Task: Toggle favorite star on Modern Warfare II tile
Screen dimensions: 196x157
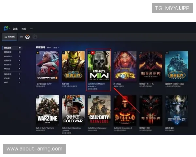Action: tap(89, 53)
